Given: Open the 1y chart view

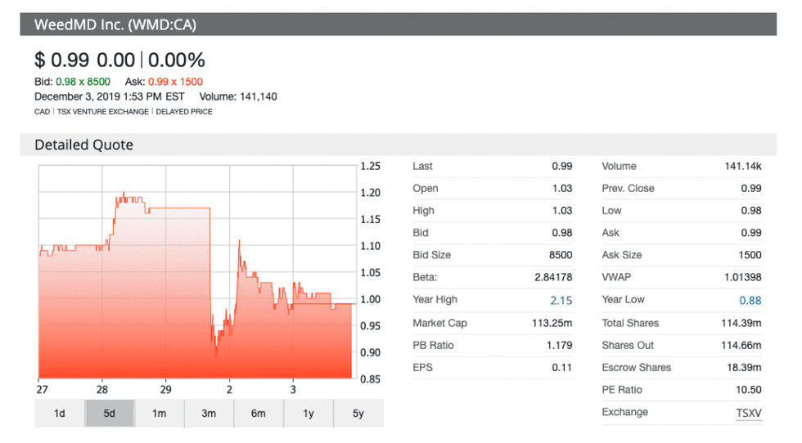Looking at the screenshot, I should tap(309, 414).
